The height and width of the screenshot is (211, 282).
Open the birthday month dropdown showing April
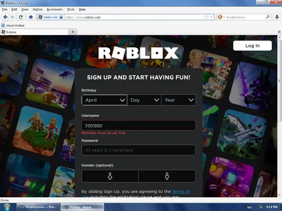(x=104, y=100)
